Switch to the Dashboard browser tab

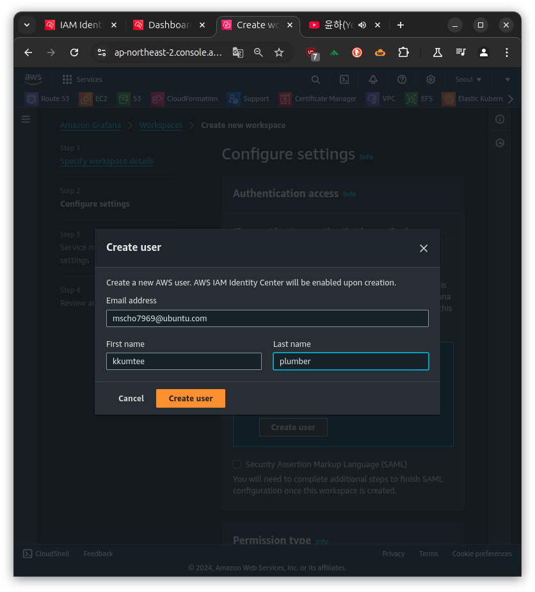click(x=168, y=25)
